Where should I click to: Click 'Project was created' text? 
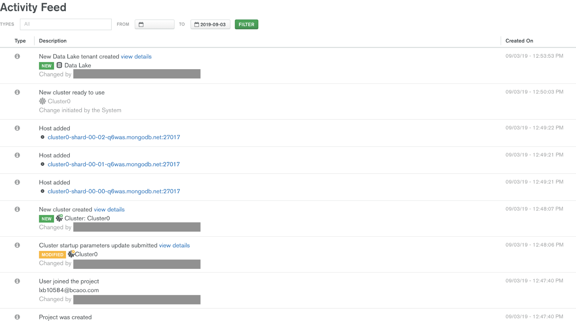tap(65, 317)
